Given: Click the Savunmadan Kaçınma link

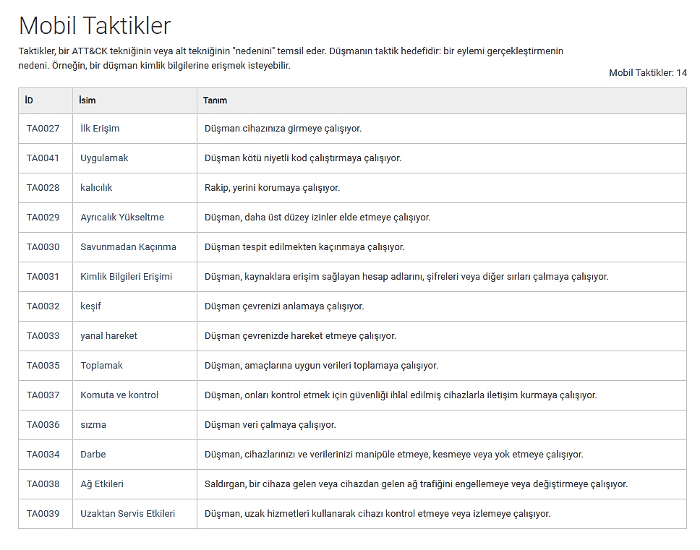Looking at the screenshot, I should tap(128, 247).
